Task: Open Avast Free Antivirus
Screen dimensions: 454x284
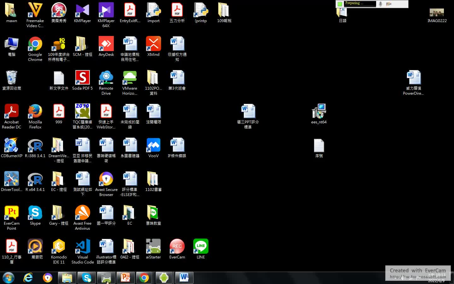Action: (x=82, y=218)
